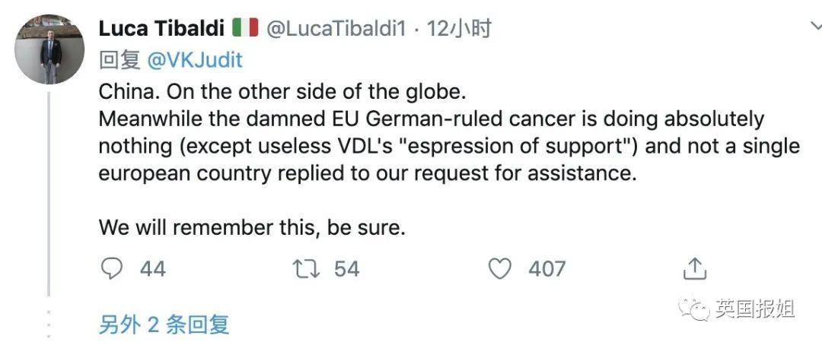Click the reply speech bubble icon

pos(113,268)
